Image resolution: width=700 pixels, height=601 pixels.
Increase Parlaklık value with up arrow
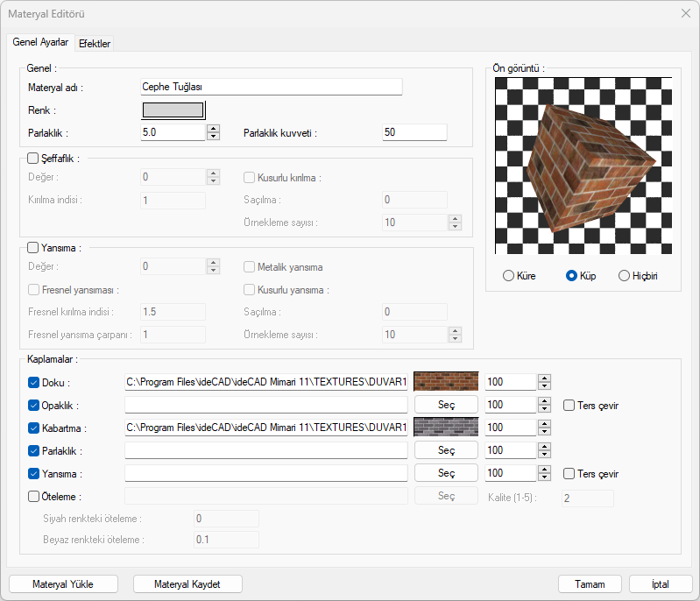[x=213, y=128]
